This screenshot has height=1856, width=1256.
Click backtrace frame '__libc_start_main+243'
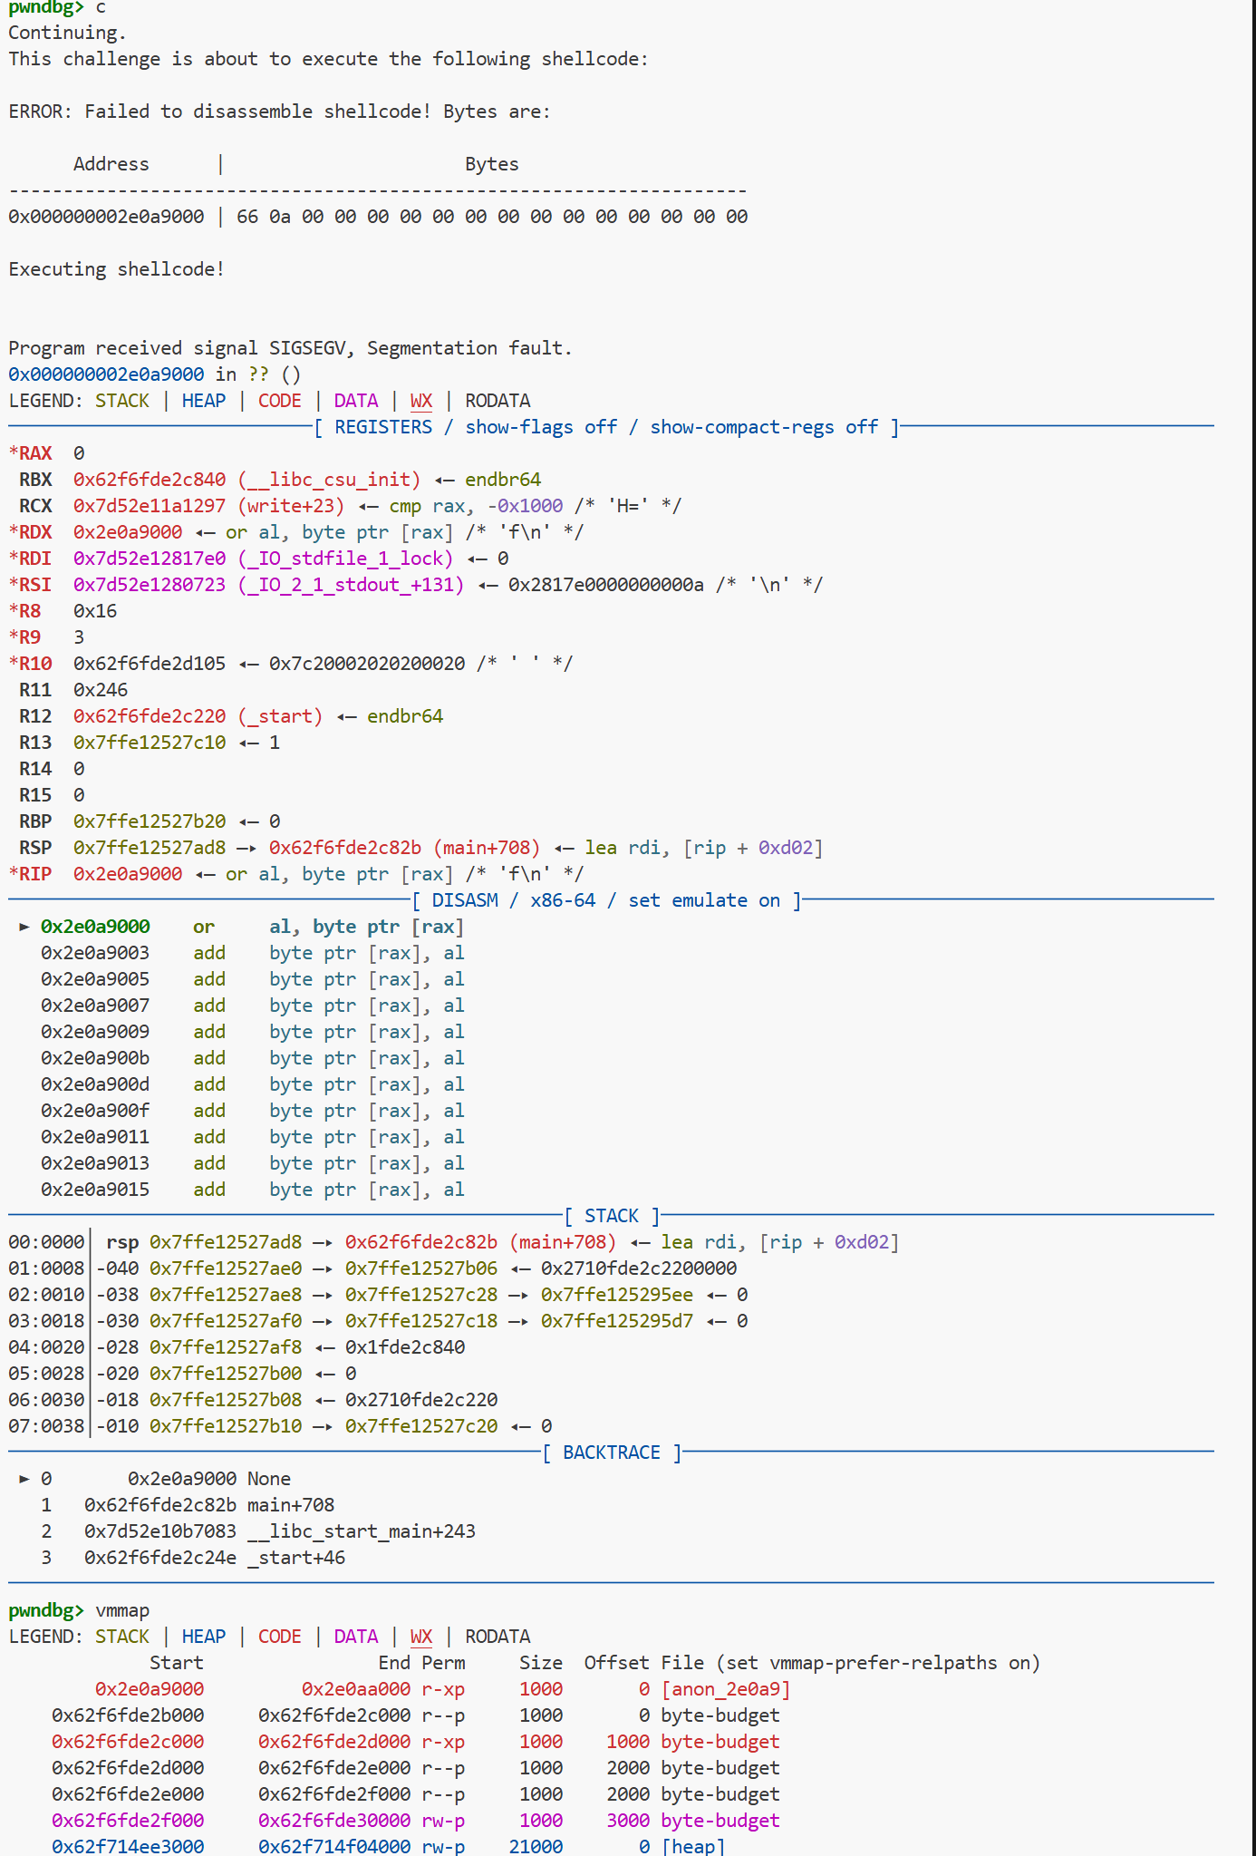click(362, 1531)
